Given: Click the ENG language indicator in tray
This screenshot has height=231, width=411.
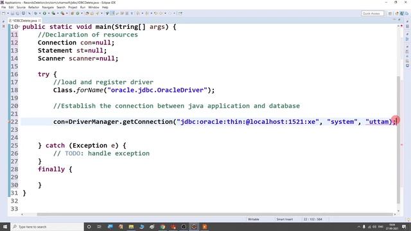Looking at the screenshot, I should pos(381,227).
